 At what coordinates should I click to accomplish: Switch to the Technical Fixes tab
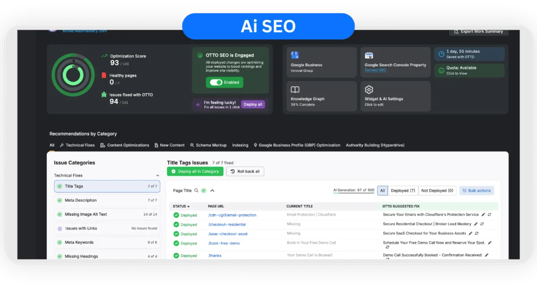coord(77,145)
